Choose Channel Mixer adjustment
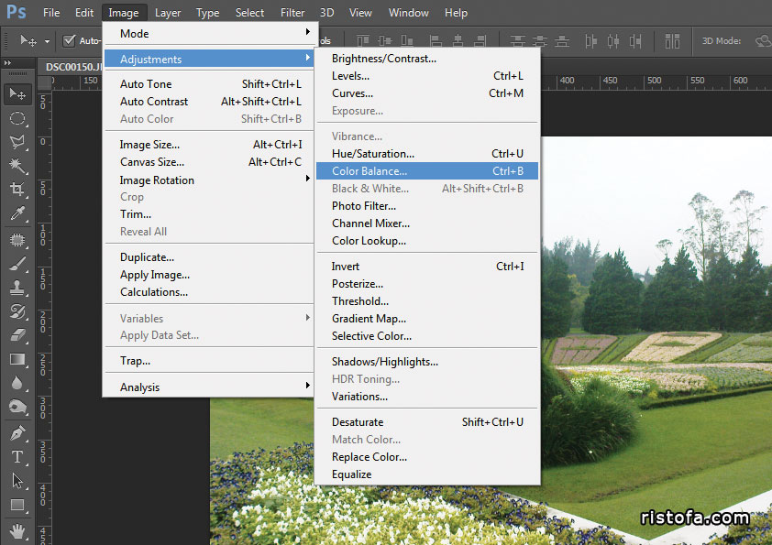 (x=427, y=223)
